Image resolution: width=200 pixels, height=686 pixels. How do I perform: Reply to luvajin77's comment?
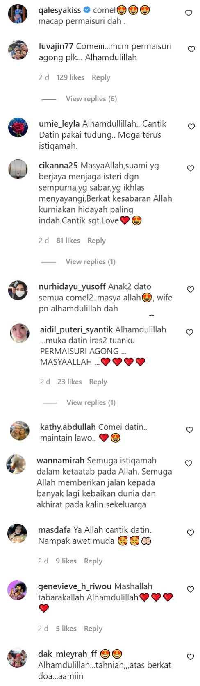(101, 77)
